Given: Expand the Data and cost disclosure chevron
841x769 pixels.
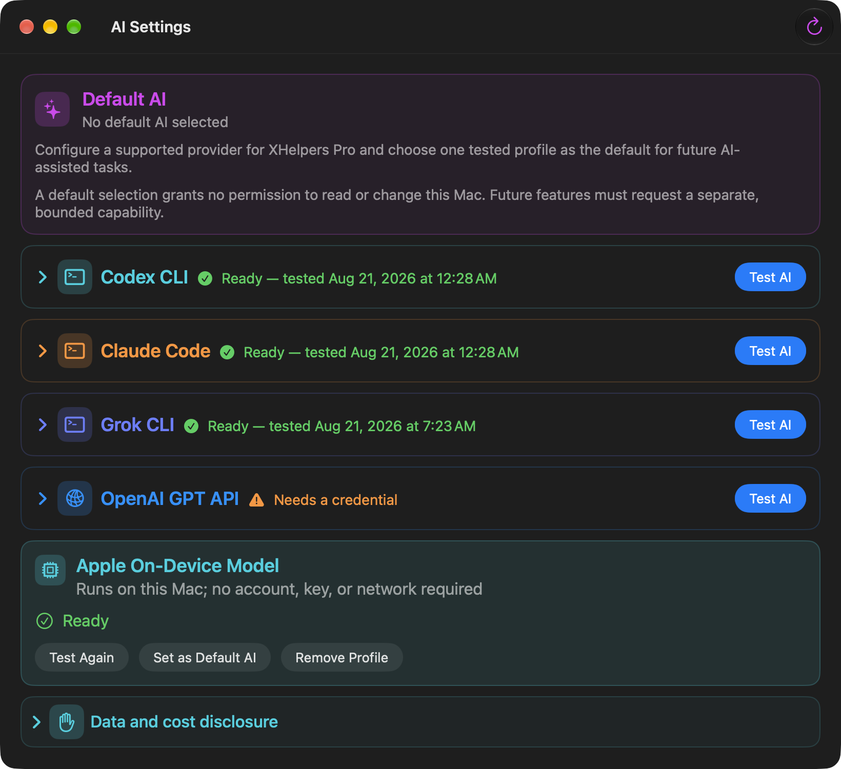Looking at the screenshot, I should coord(36,722).
